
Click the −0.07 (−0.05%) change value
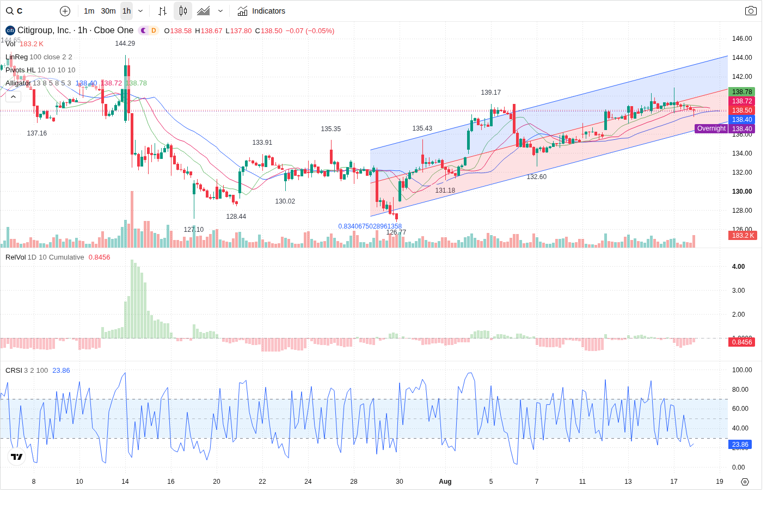tap(310, 31)
